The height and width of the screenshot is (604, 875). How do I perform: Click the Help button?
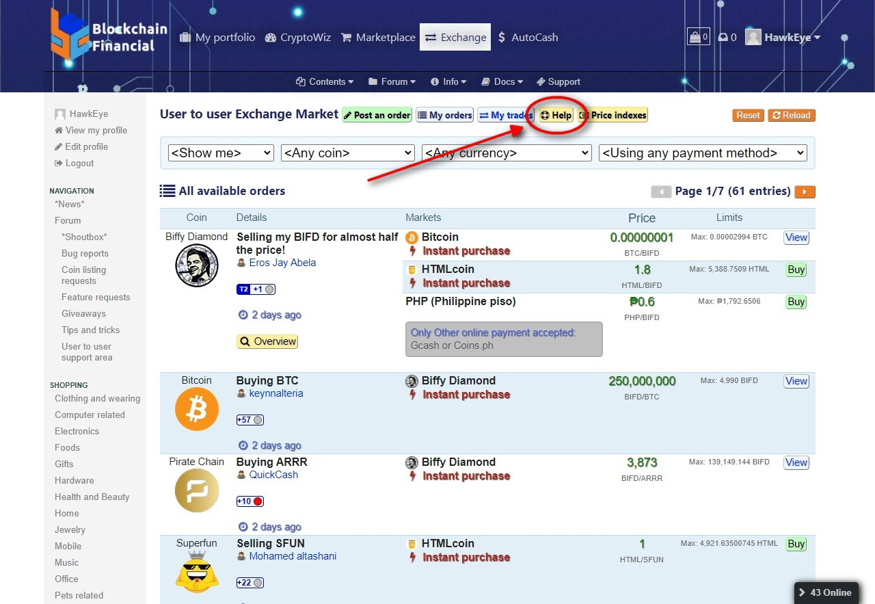556,115
